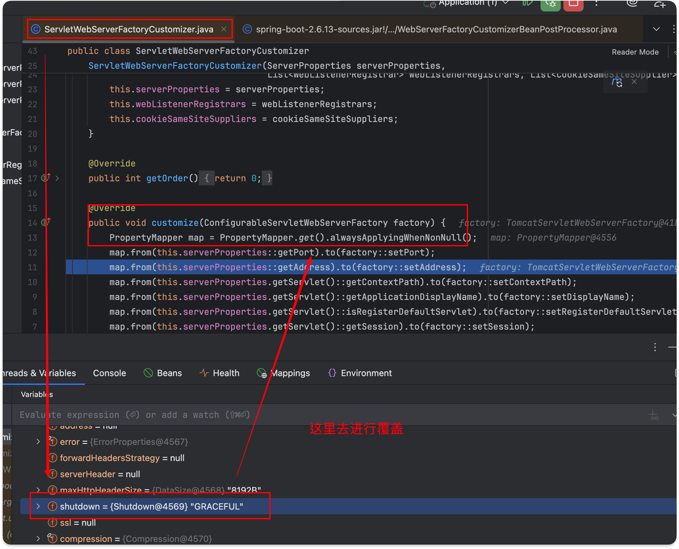Screen dimensions: 679x549
Task: Dismiss the Maven reload floating notification
Action: pos(634,82)
